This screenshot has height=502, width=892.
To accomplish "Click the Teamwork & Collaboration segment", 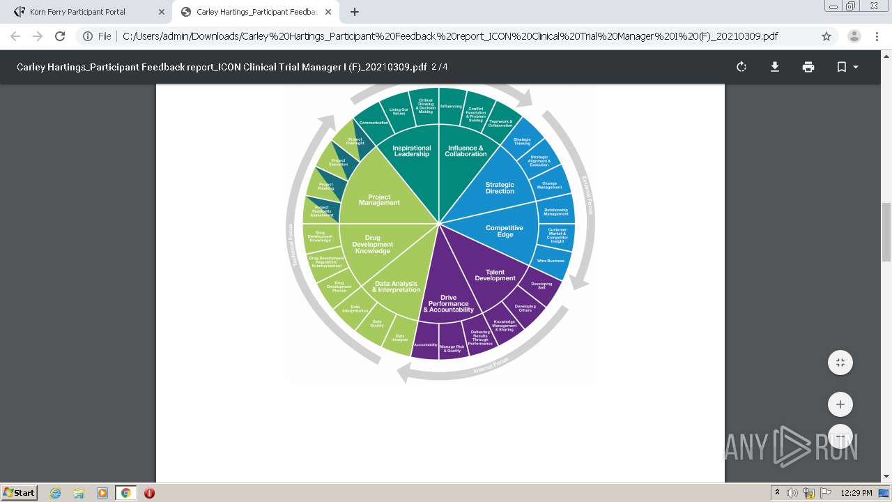I will point(500,123).
